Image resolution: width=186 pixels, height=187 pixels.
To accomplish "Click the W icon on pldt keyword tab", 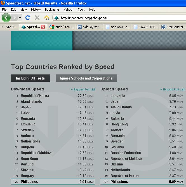I will click(80, 27).
